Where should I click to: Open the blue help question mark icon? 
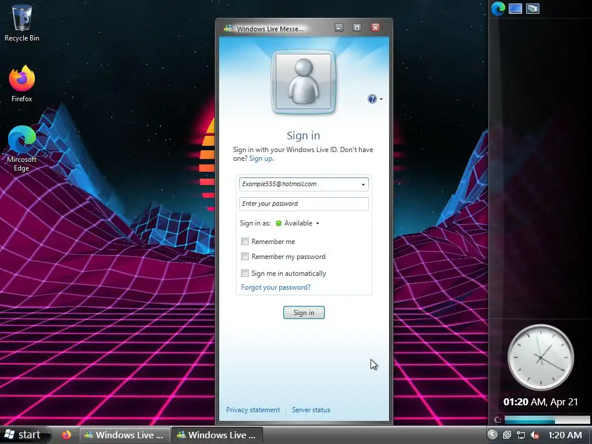point(372,99)
